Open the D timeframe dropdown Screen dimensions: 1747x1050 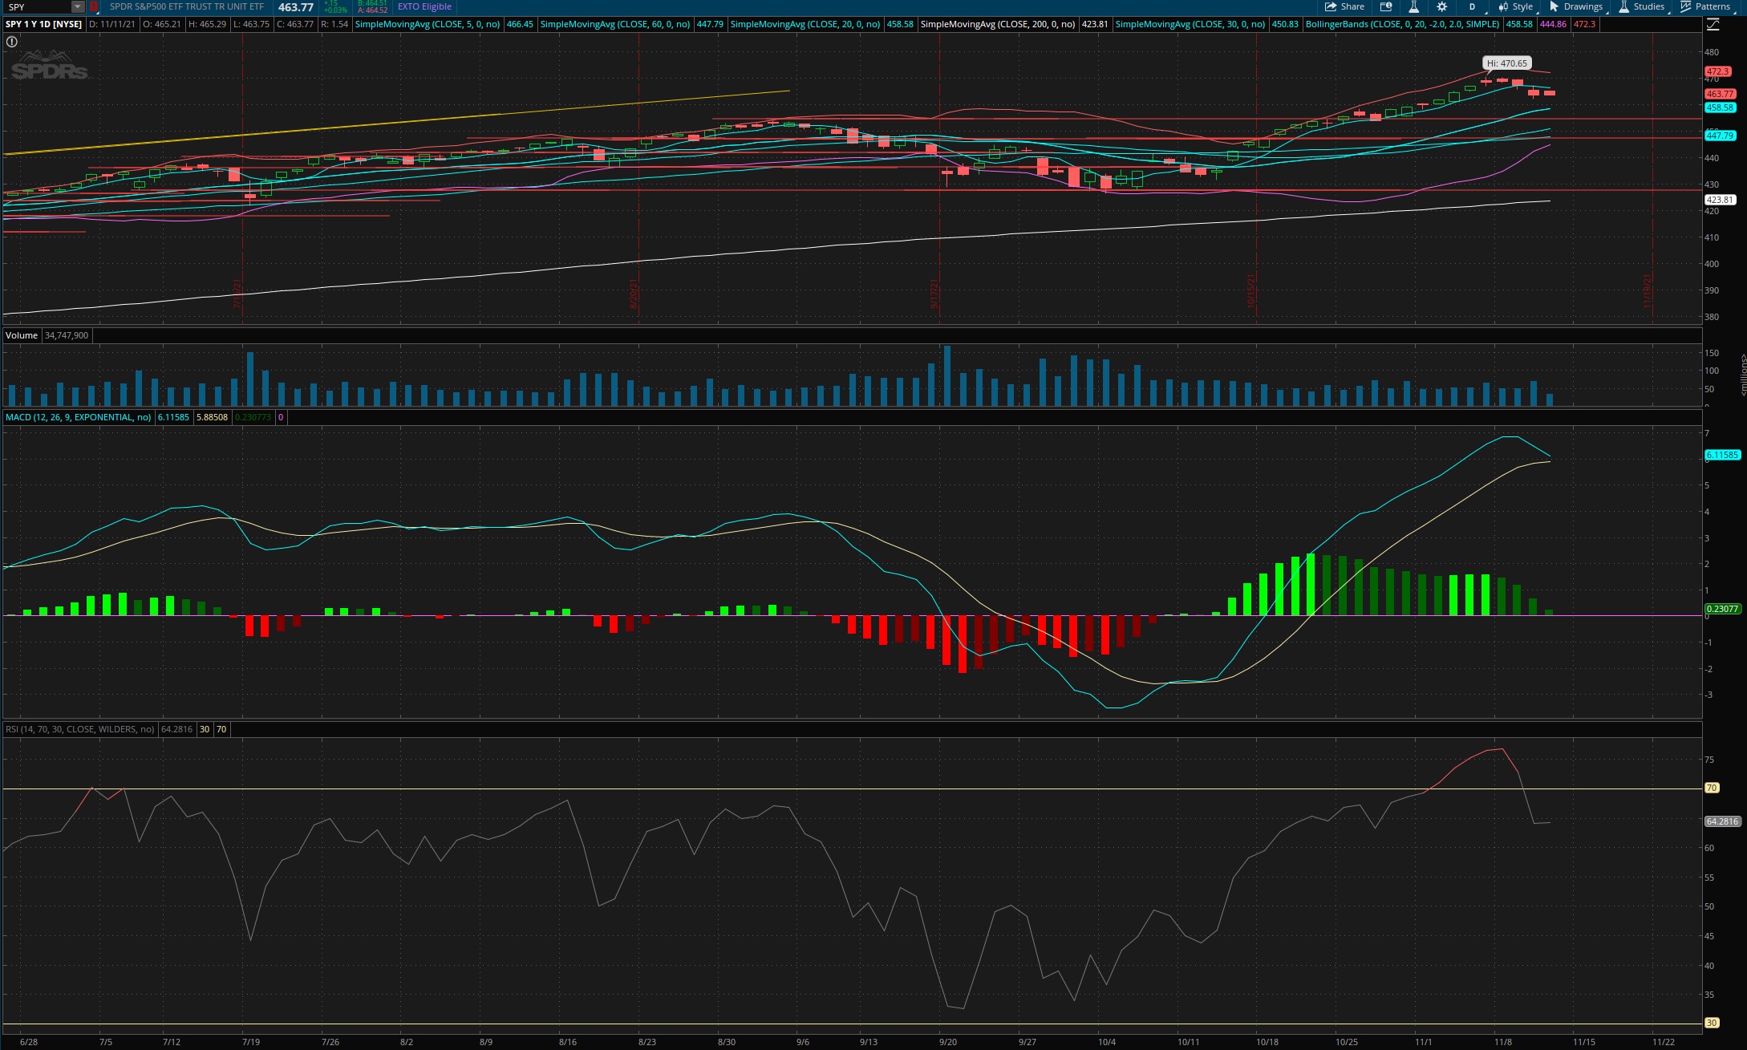point(1473,6)
